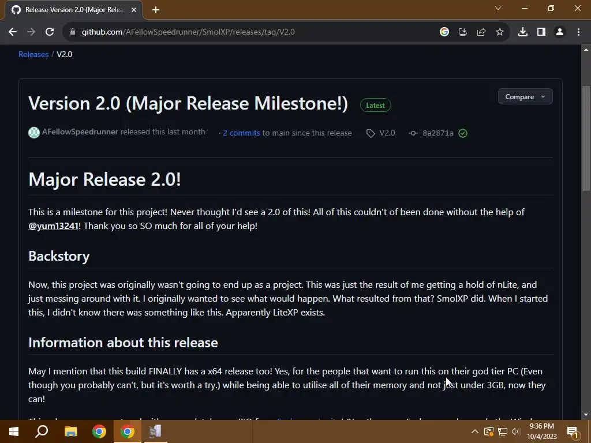Click the Backstory heading
This screenshot has width=591, height=443.
59,256
